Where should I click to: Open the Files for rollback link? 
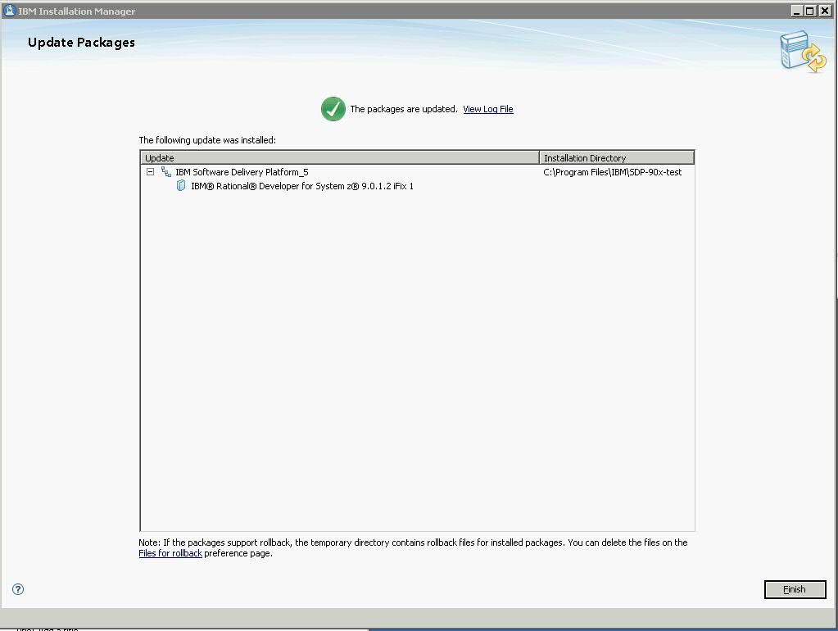170,553
